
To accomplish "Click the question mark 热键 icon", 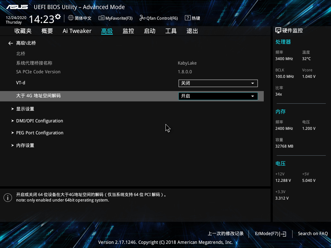I will [x=188, y=18].
